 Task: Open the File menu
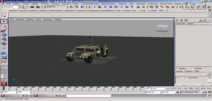[x=3, y=4]
